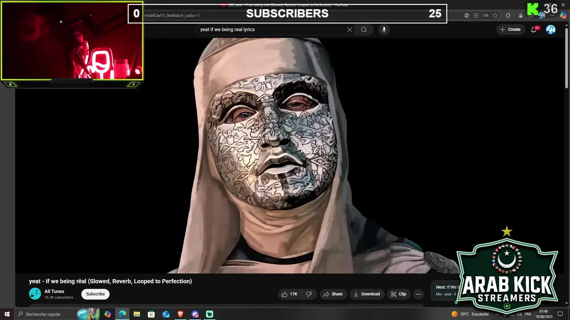Open the YouTube account avatar menu
This screenshot has height=320, width=570.
click(x=551, y=30)
